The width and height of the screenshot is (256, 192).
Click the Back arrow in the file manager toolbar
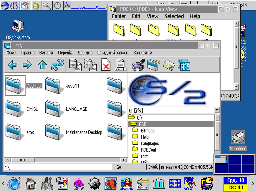coord(12,65)
